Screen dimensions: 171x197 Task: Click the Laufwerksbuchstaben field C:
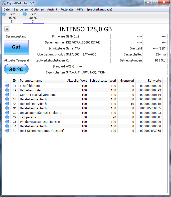(x=88, y=60)
